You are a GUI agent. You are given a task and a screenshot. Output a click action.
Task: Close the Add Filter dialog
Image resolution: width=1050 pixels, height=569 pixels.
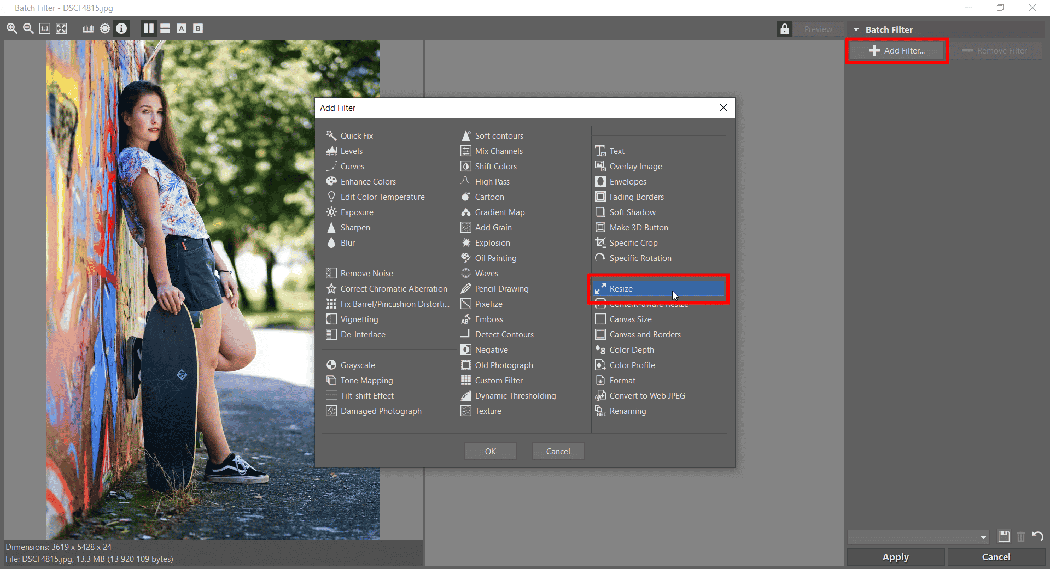724,108
